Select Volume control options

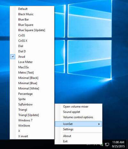[78, 117]
